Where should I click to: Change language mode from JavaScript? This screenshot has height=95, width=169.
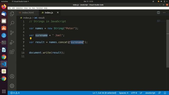pos(150,93)
